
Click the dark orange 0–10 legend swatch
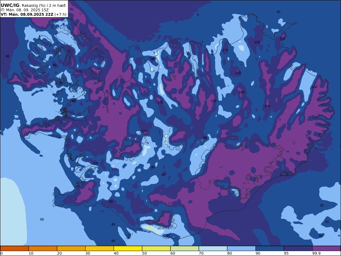[x=14, y=248]
